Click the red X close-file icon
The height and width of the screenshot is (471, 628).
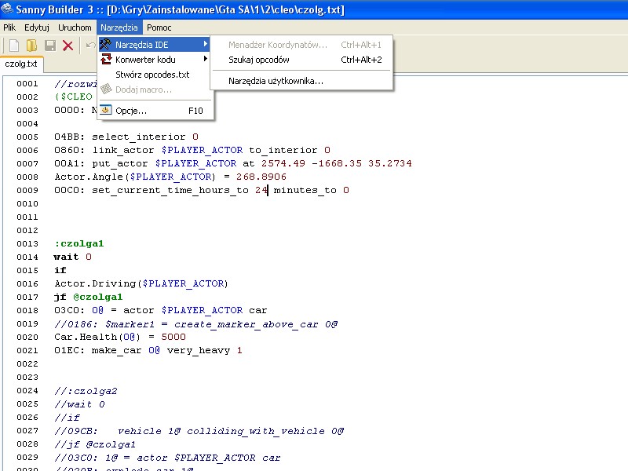click(x=68, y=46)
